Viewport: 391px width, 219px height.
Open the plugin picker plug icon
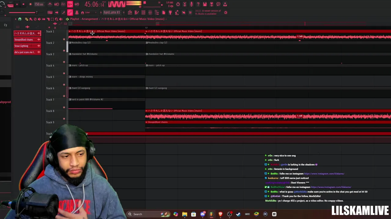[x=170, y=12]
